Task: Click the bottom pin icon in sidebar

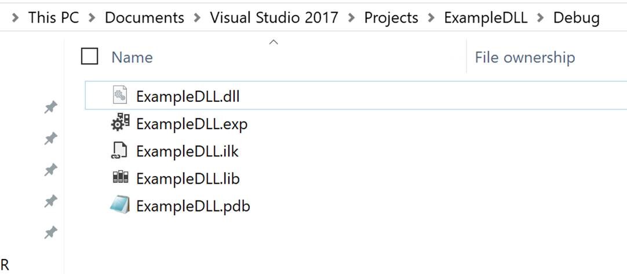Action: 51,233
